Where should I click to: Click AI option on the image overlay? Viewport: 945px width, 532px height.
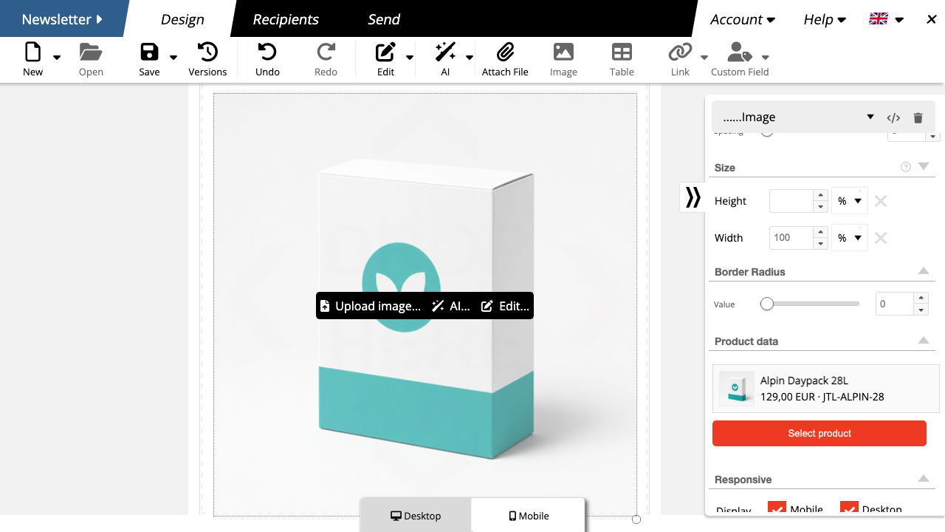451,306
